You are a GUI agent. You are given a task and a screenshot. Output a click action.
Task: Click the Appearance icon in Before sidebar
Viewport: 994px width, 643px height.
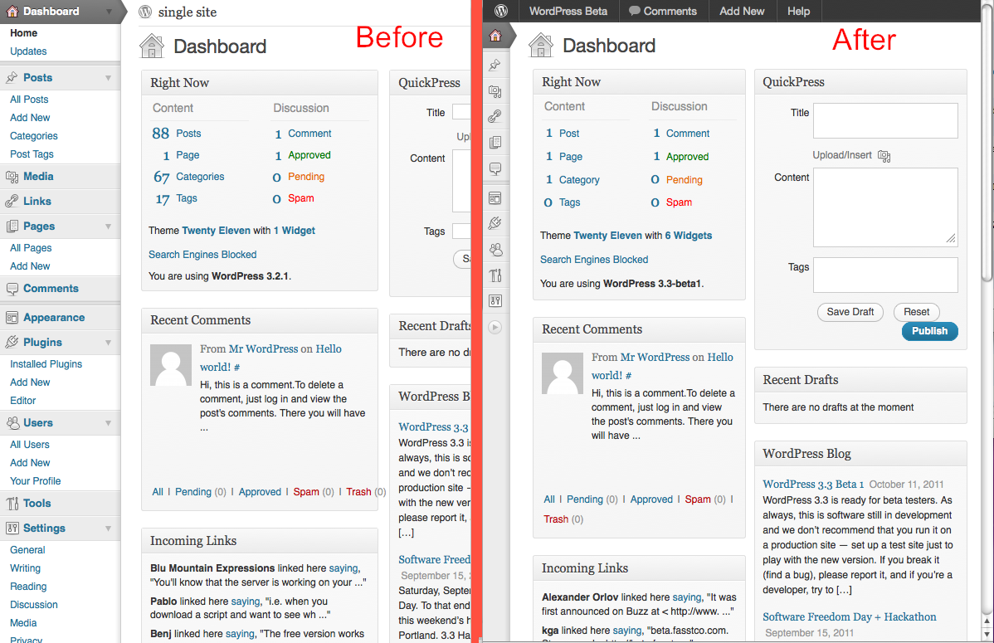click(x=12, y=318)
